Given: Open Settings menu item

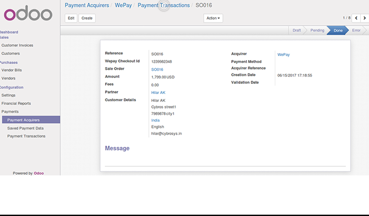Looking at the screenshot, I should [8, 95].
